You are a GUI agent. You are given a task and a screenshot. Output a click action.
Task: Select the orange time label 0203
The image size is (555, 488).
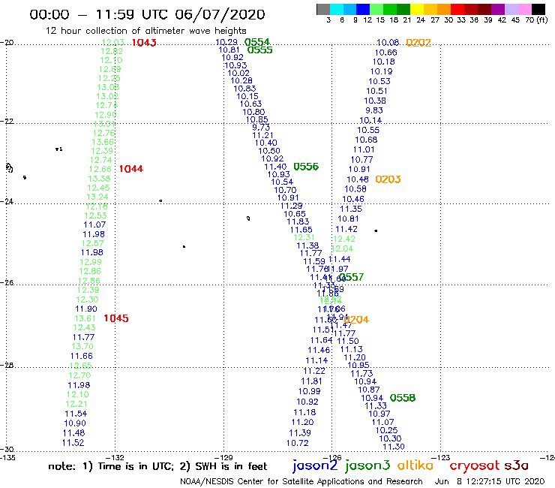[x=388, y=179]
